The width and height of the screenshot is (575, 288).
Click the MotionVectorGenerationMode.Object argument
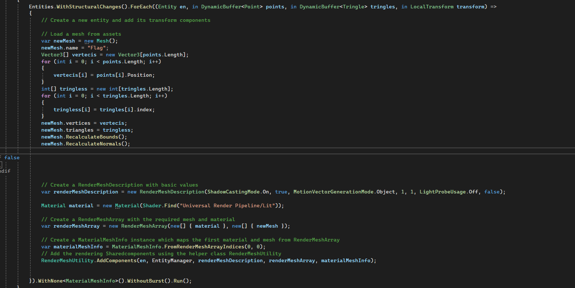(344, 192)
